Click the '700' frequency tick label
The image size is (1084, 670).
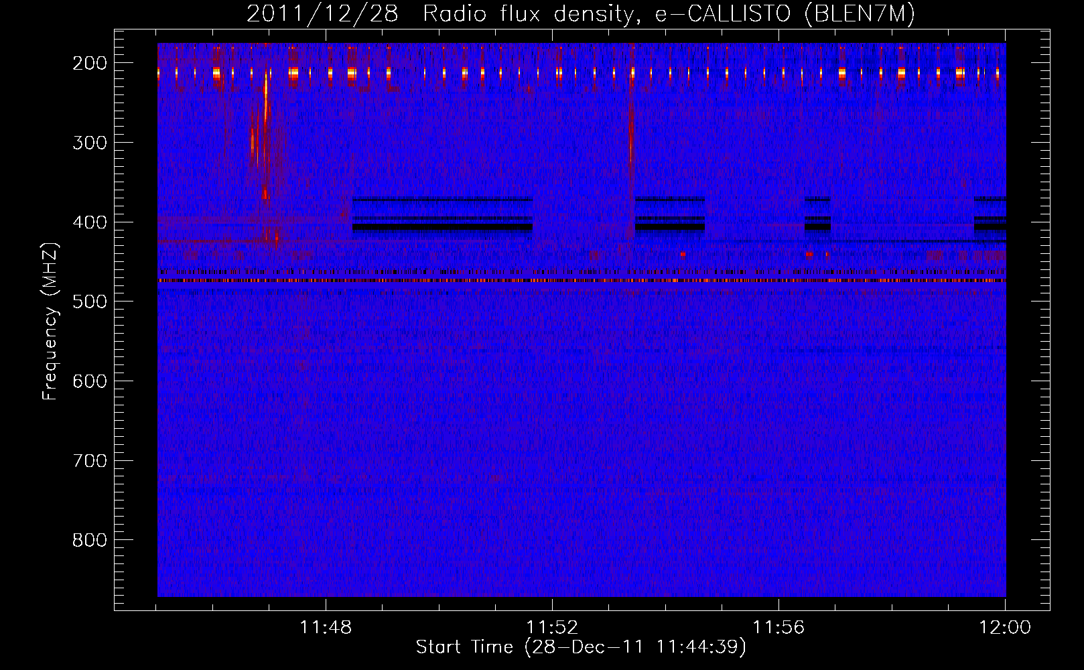[90, 461]
